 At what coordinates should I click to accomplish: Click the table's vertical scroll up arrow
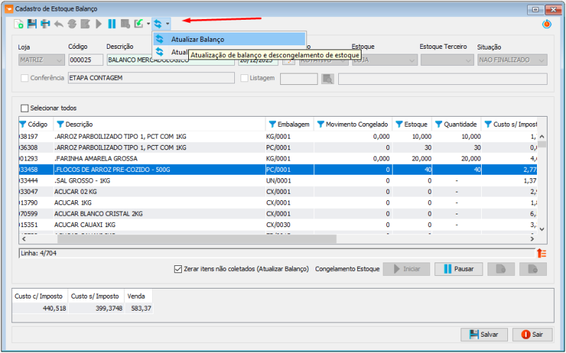coord(542,137)
